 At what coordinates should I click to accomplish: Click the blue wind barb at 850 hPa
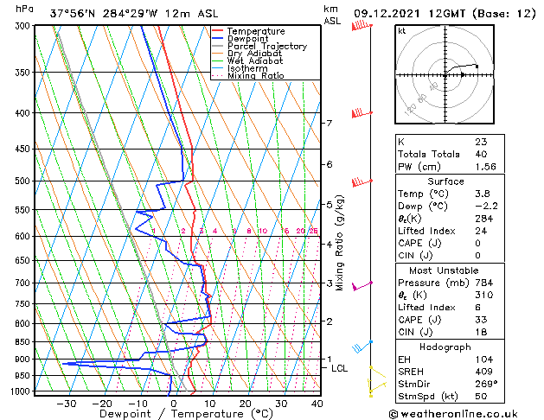tap(362, 347)
